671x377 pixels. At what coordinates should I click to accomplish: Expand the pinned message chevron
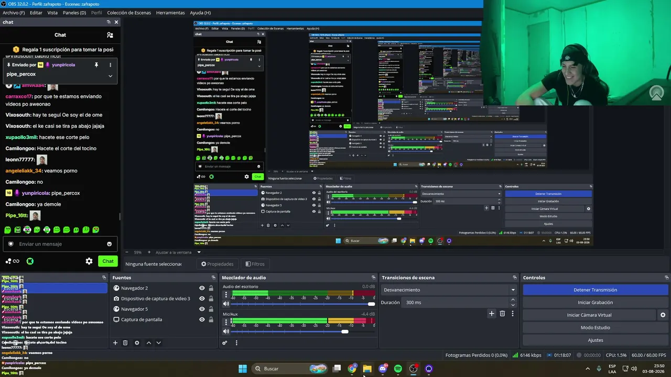click(x=110, y=75)
